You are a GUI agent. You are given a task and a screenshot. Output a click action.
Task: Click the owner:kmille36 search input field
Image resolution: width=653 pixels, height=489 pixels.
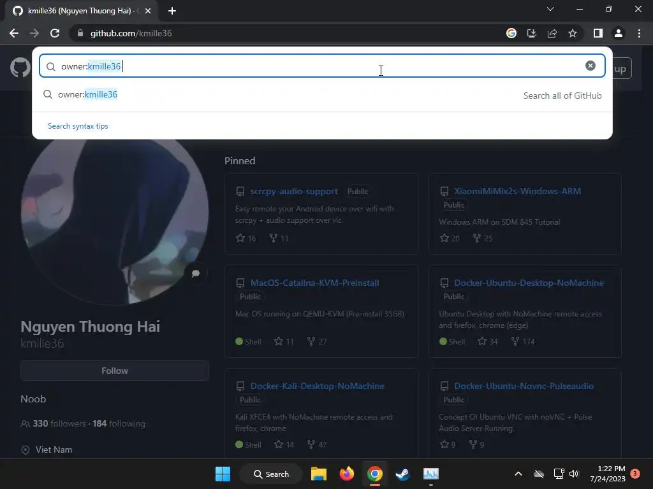322,66
